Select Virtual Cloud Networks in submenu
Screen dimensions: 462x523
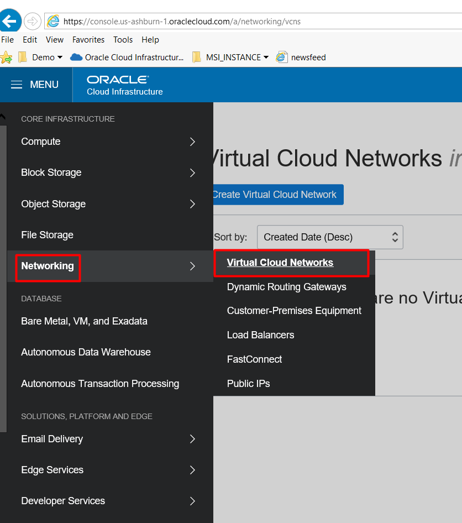(x=280, y=263)
